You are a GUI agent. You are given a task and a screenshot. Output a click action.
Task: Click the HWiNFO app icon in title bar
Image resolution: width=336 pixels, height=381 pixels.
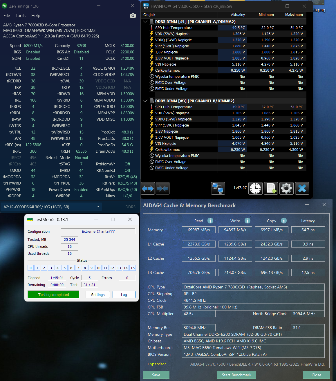tap(146, 6)
